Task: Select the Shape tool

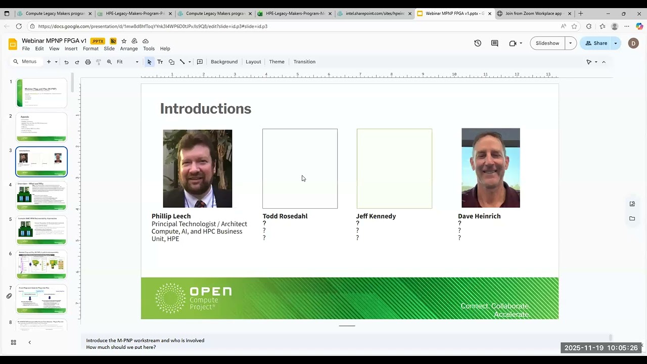Action: 171,62
